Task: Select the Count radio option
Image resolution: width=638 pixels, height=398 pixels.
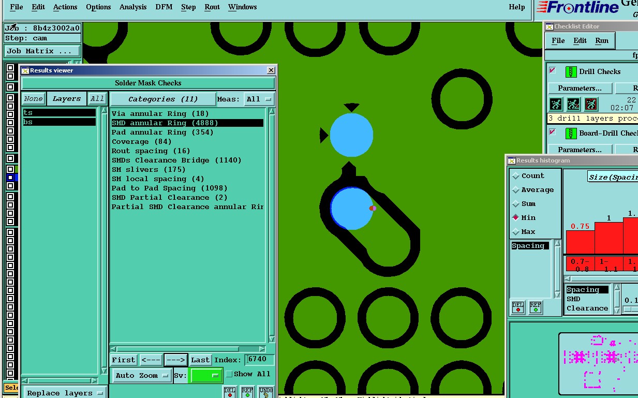Action: 515,176
